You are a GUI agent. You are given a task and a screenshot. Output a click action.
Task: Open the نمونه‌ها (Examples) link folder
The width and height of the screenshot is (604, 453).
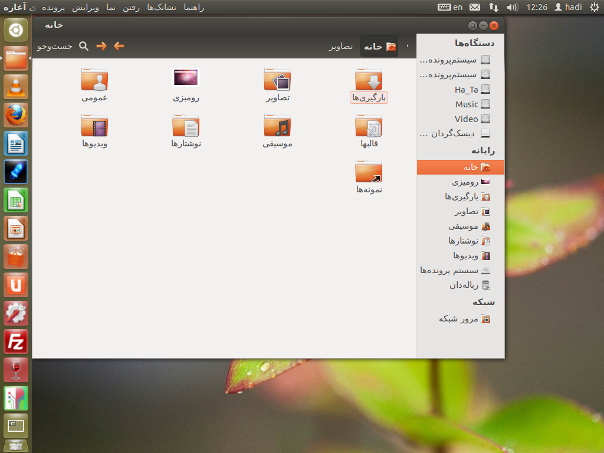[369, 172]
